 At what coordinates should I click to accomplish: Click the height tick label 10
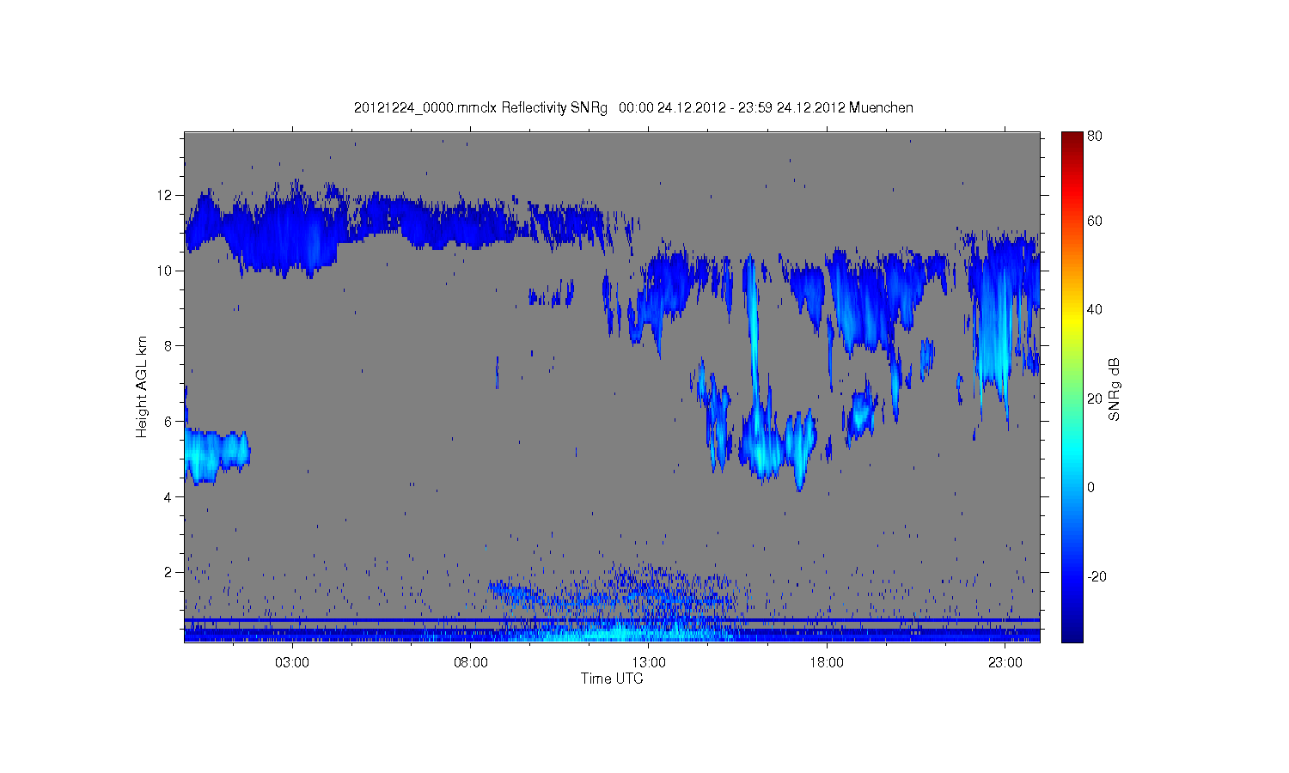tap(165, 271)
